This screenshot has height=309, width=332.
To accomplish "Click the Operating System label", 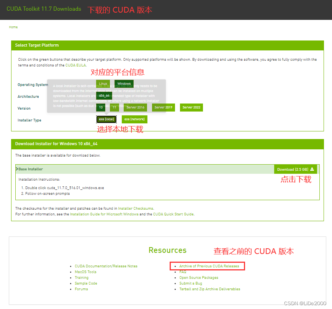I will [33, 85].
